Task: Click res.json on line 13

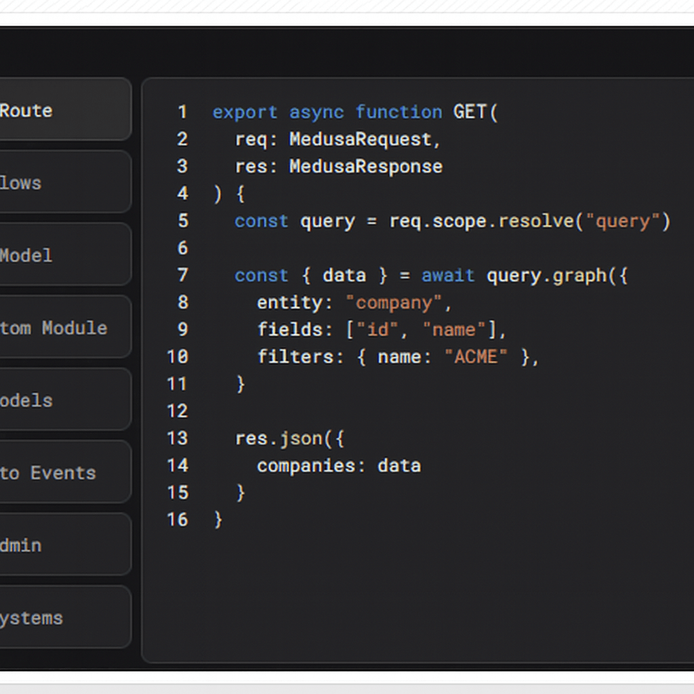Action: [x=279, y=438]
